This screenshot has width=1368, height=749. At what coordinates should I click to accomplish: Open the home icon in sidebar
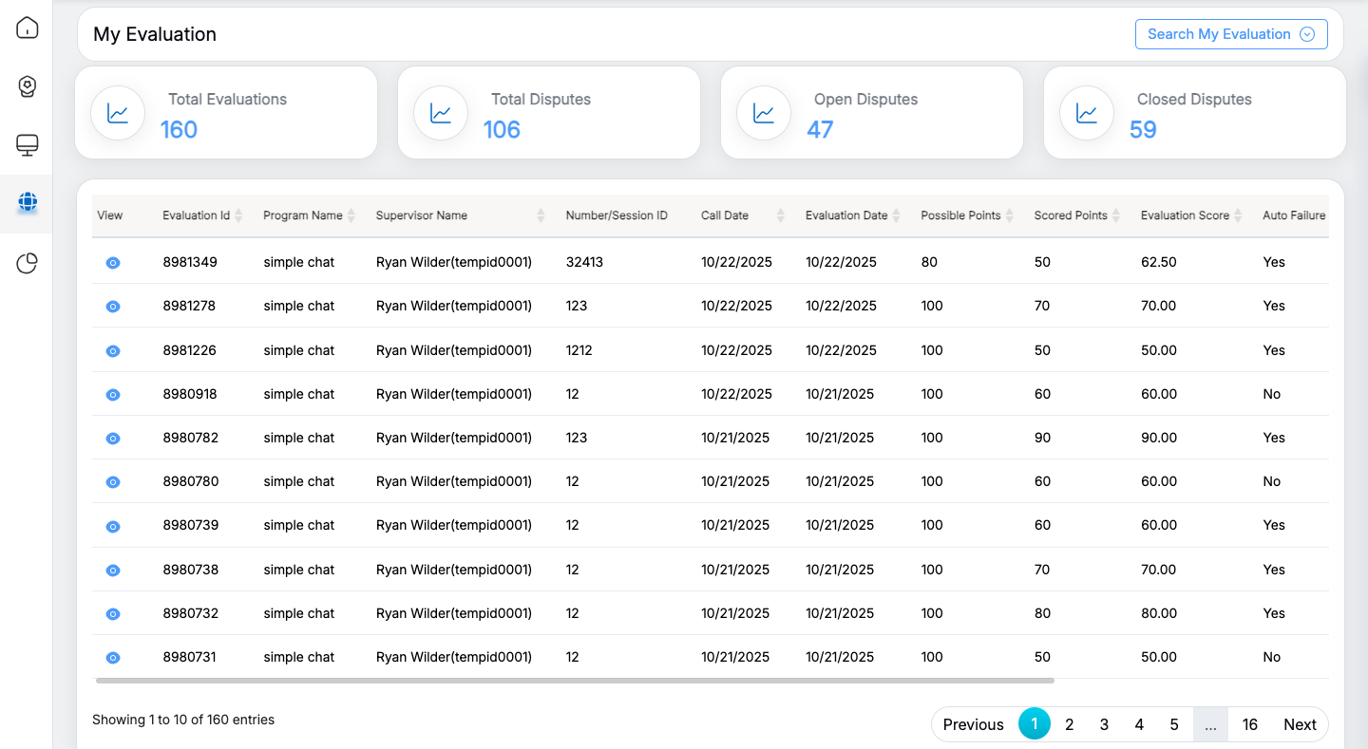(28, 28)
